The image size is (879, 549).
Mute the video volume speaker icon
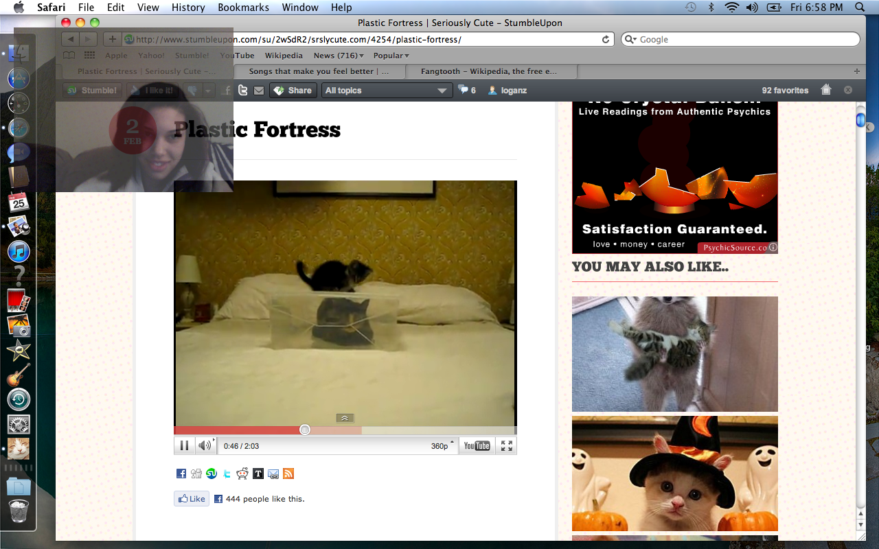pyautogui.click(x=204, y=446)
